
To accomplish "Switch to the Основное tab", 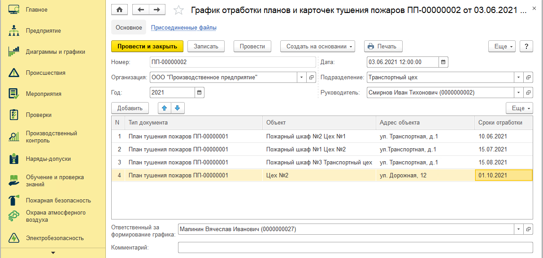I will click(x=129, y=27).
